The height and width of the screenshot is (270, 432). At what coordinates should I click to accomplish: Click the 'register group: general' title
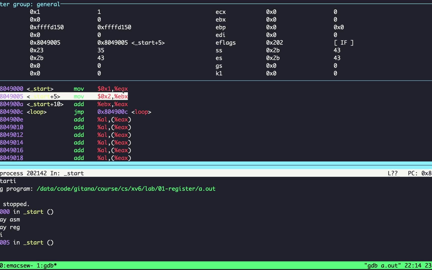click(x=30, y=4)
